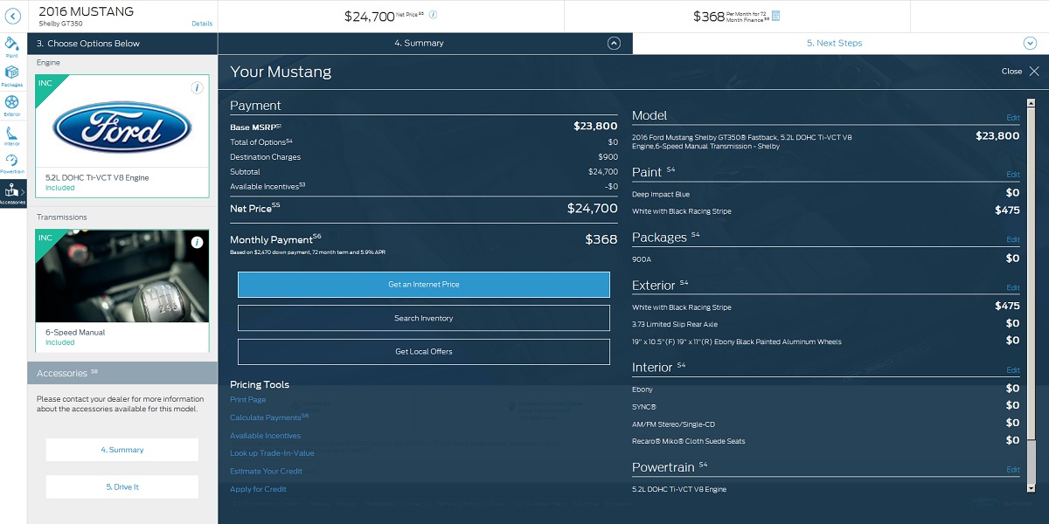
Task: Open the Packages sidebar icon
Action: pyautogui.click(x=12, y=75)
